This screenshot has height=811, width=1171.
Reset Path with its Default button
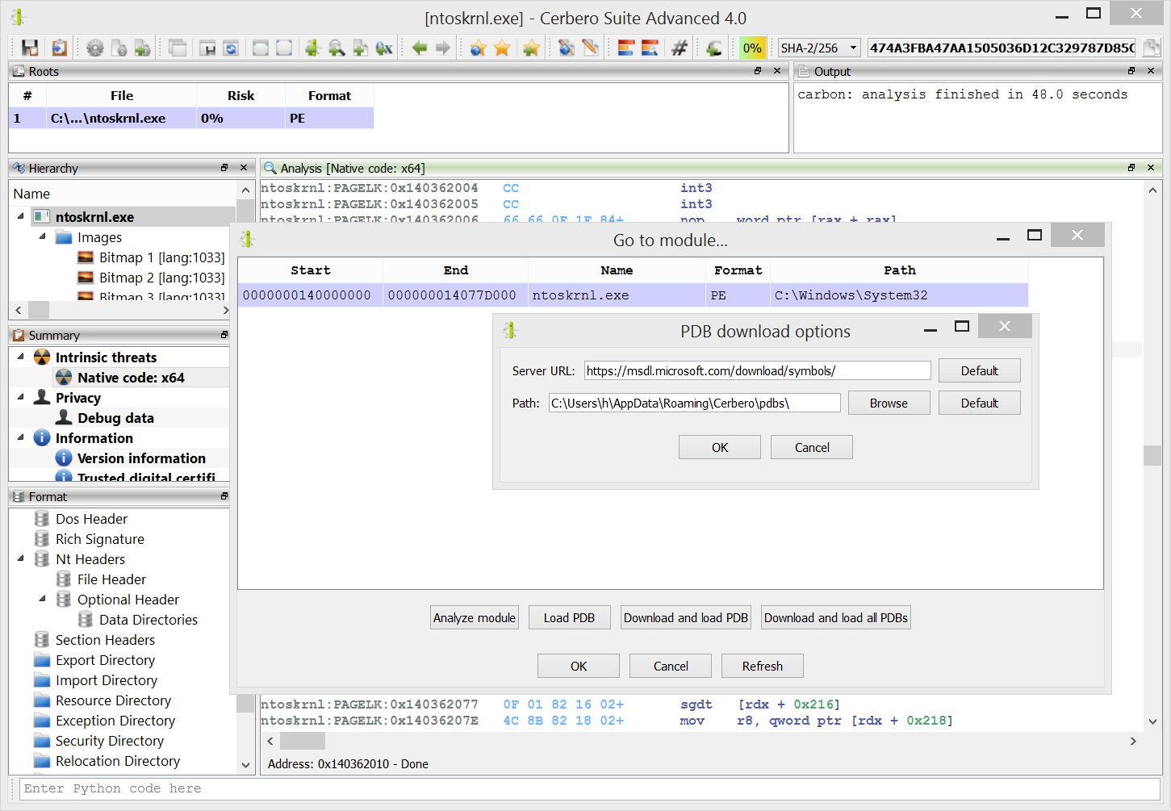[980, 403]
